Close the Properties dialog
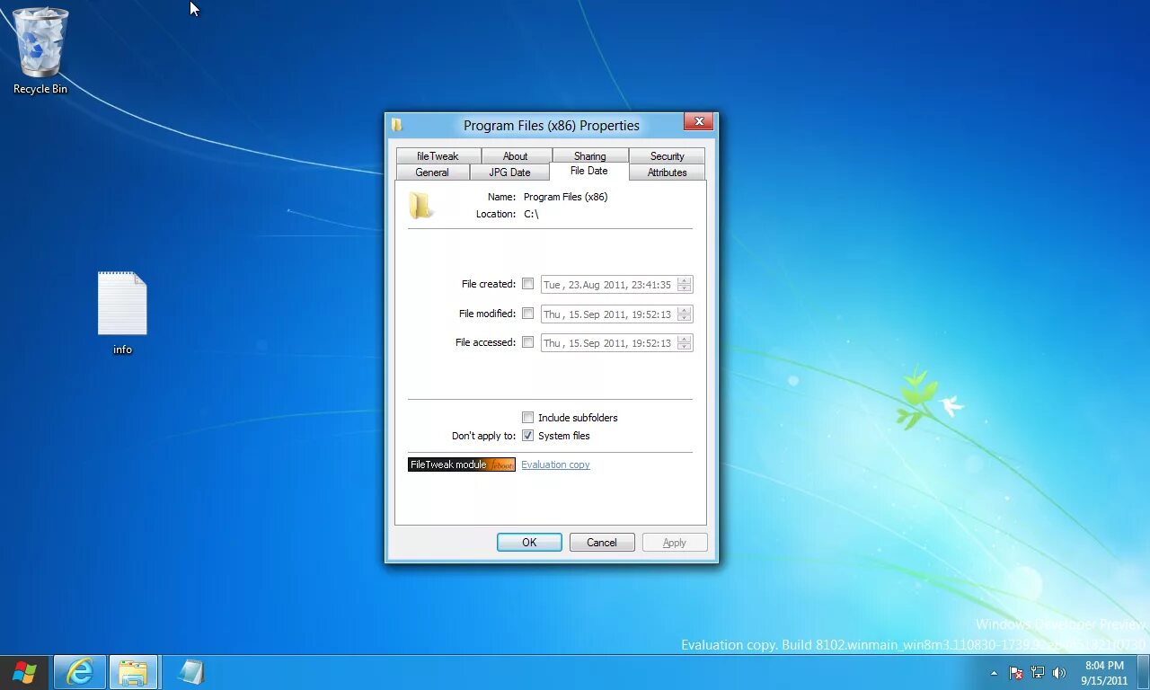The image size is (1150, 690). click(x=698, y=121)
